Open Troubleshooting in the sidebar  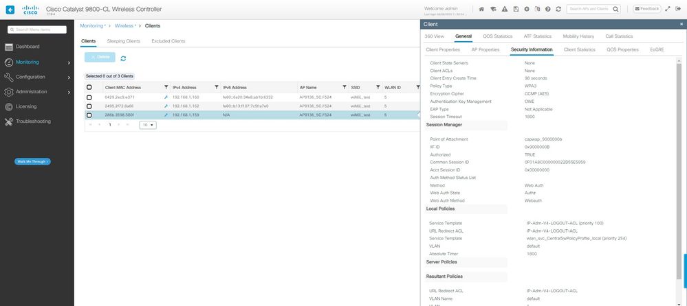click(x=33, y=121)
